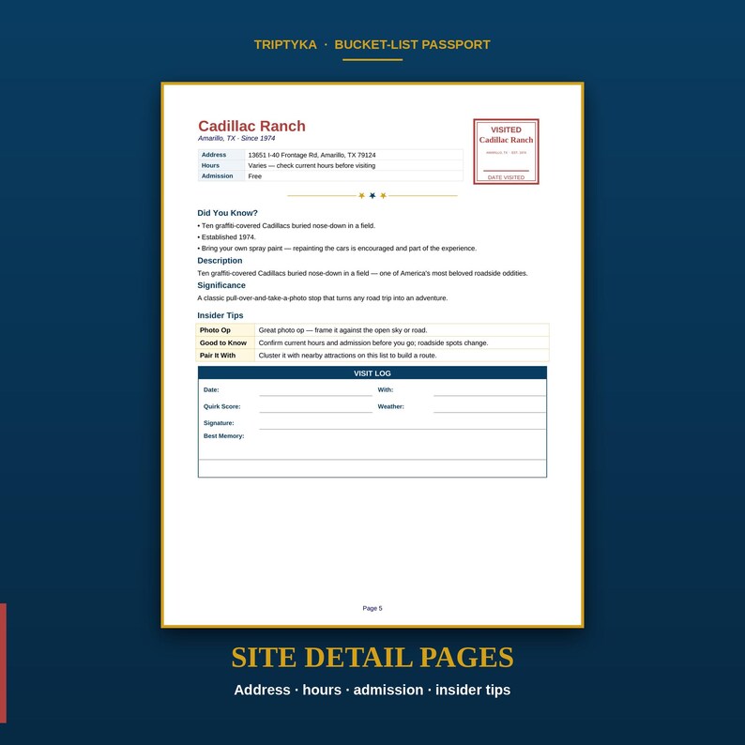Click the 'Description' heading
The height and width of the screenshot is (745, 745).
point(220,260)
